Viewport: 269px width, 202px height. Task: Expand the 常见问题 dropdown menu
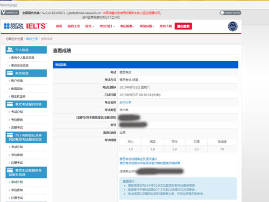147,26
